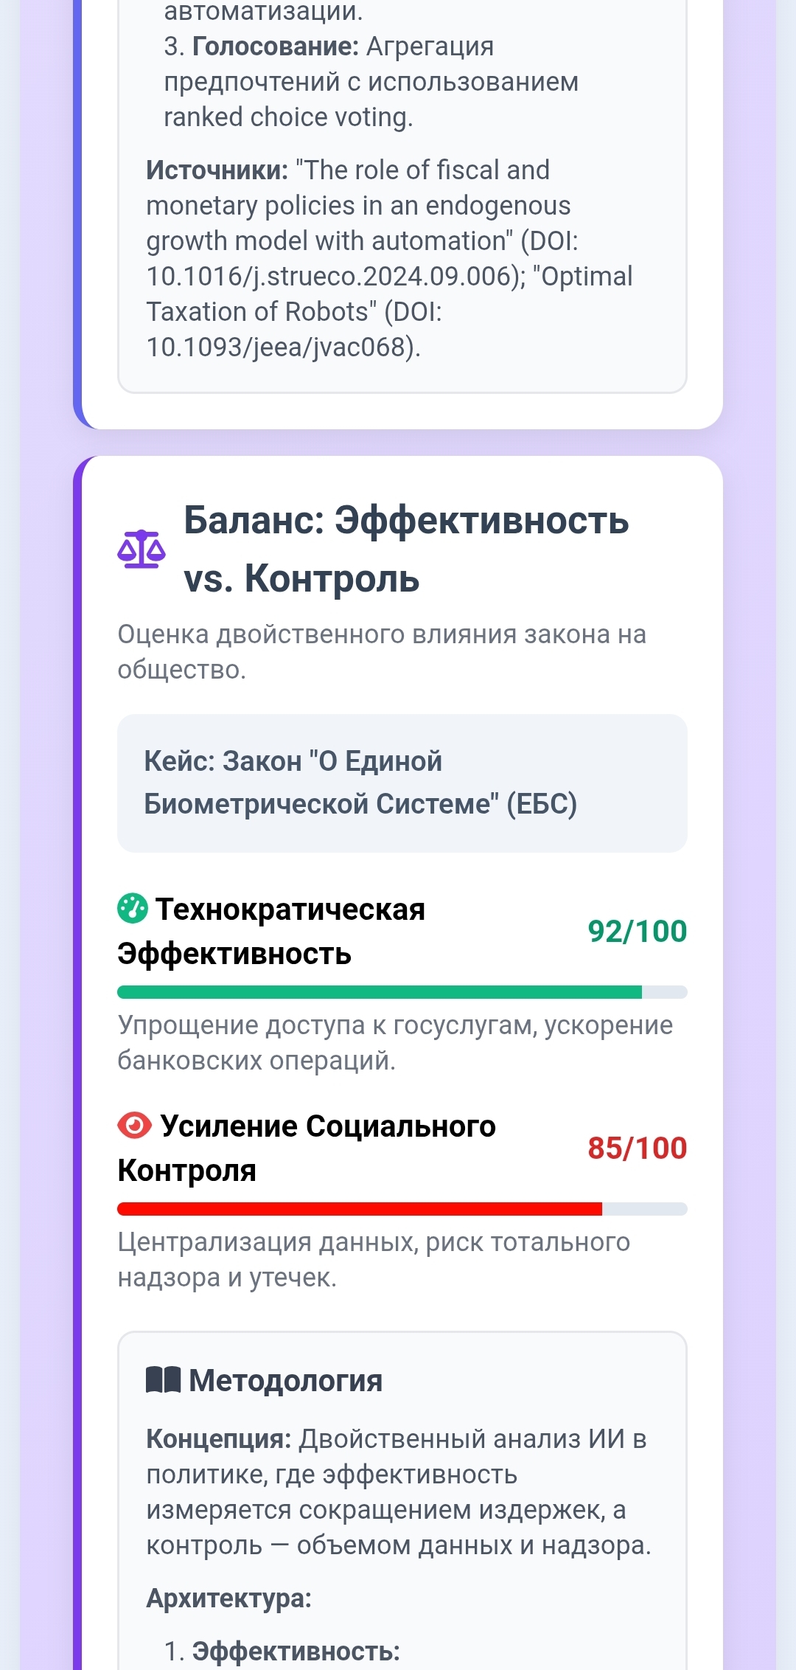The width and height of the screenshot is (796, 1670).
Task: Click the Архитектура label
Action: [228, 1598]
